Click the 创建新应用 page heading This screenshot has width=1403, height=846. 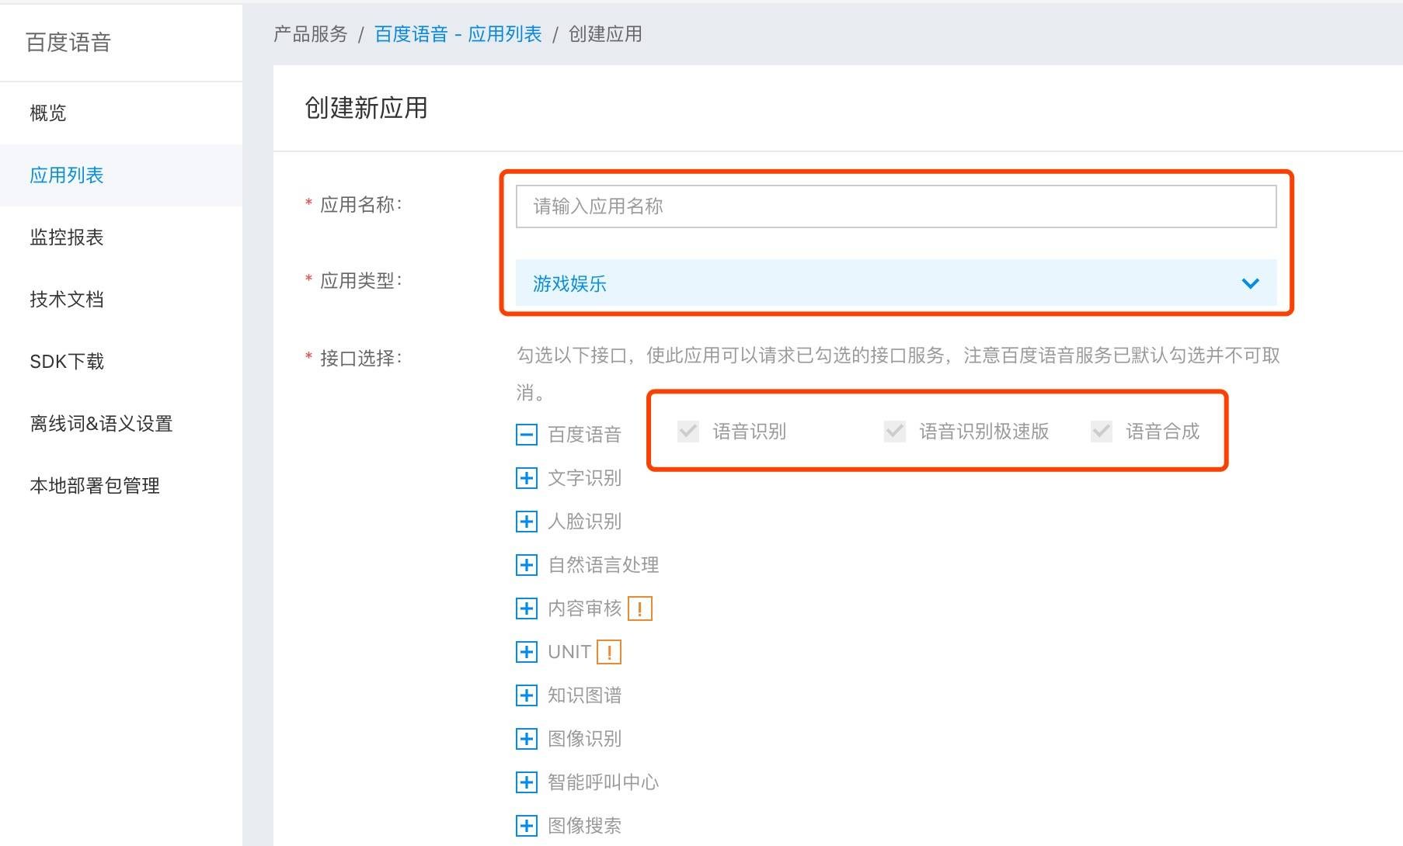click(366, 108)
